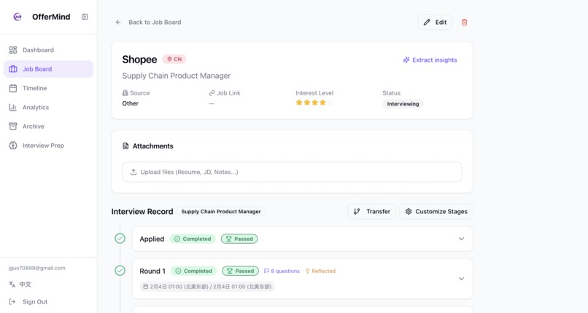Open Customize Stages
Image resolution: width=588 pixels, height=313 pixels.
pos(436,212)
